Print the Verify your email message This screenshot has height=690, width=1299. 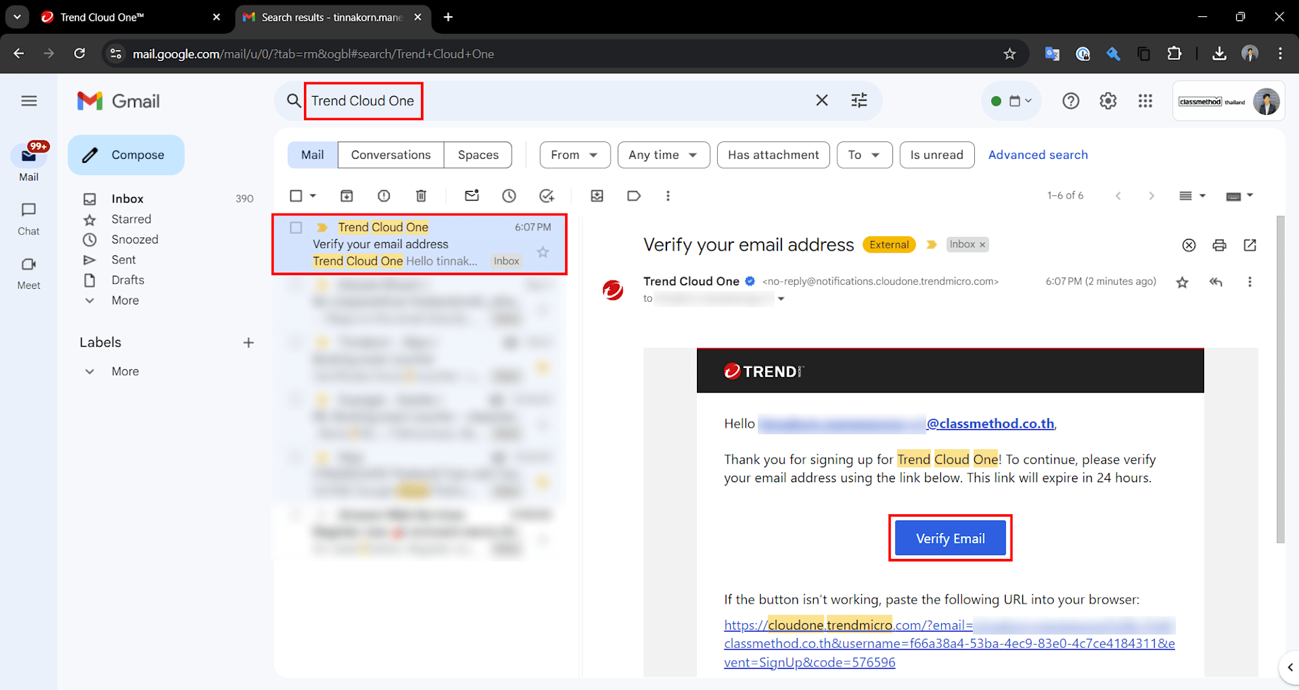point(1219,245)
